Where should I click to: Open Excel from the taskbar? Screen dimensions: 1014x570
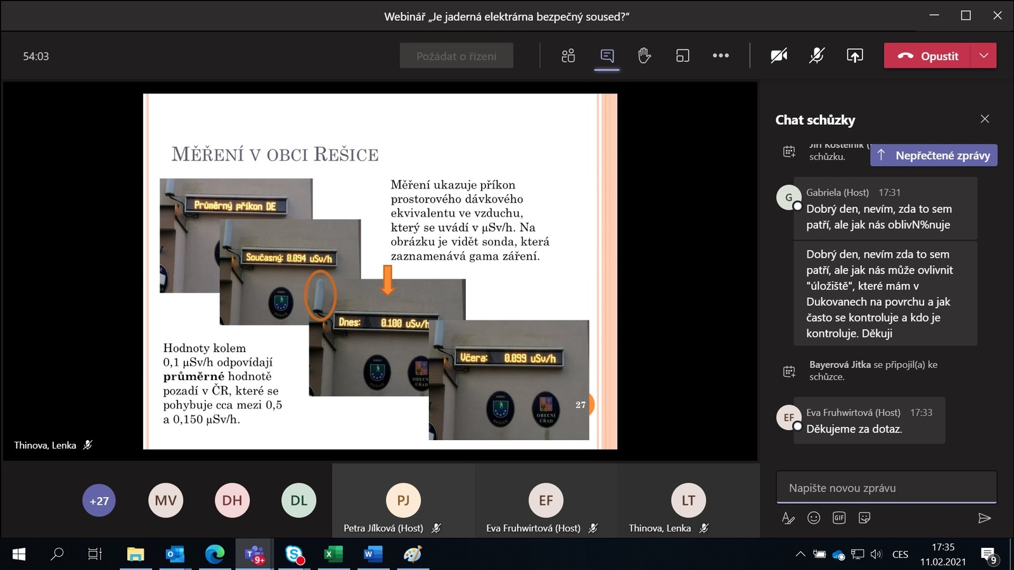(332, 555)
